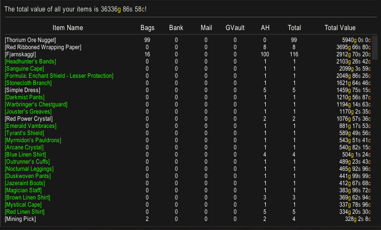Sort list by Mail column

pos(206,28)
